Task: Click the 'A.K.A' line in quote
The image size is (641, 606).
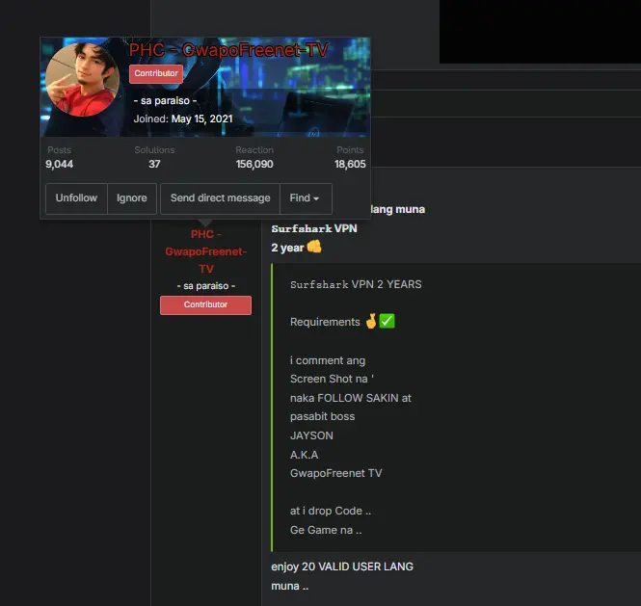Action: [305, 455]
